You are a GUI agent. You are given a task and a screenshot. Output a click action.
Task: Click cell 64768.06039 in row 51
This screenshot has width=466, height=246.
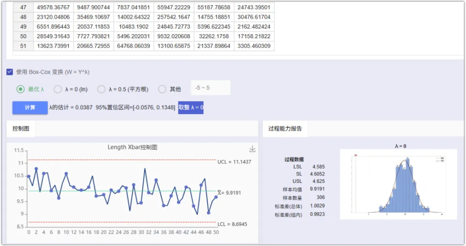[x=134, y=46]
